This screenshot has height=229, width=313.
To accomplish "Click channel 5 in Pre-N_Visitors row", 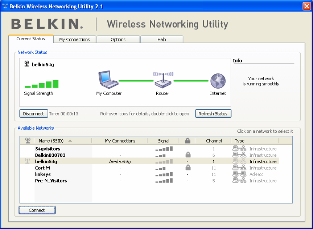I will pyautogui.click(x=214, y=181).
